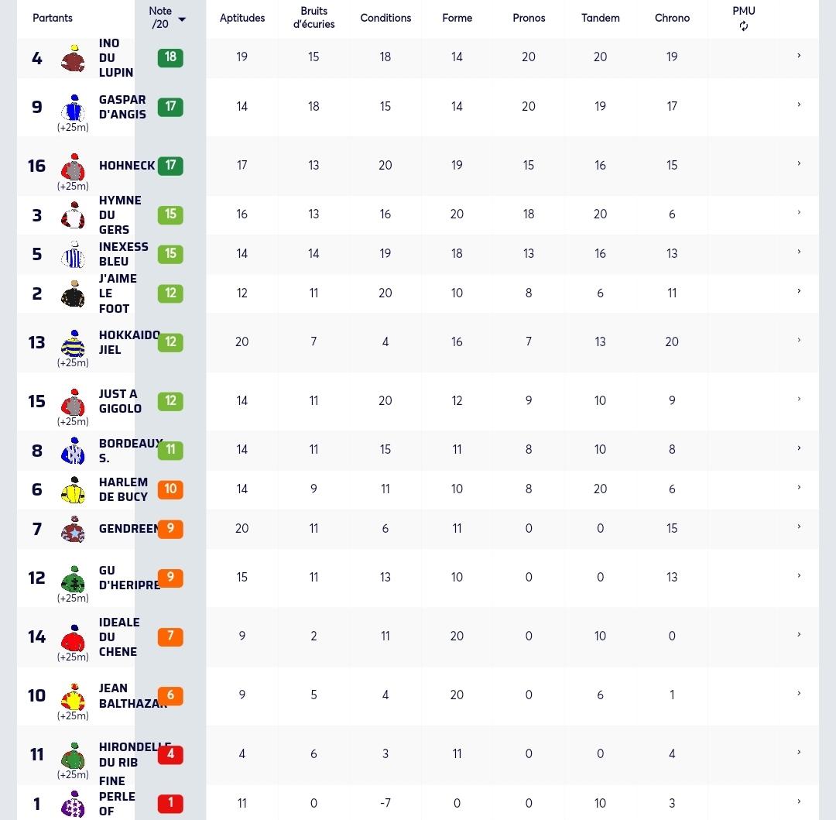Refresh PMU odds with the reload icon
Screen dimensions: 836x820
pos(744,26)
